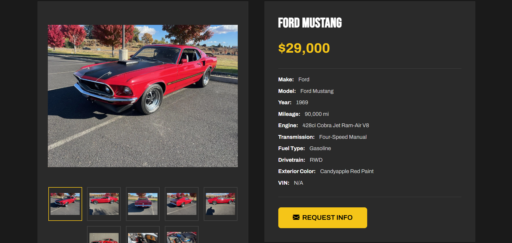Select the rear-view Mustang thumbnail
This screenshot has width=512, height=243.
pyautogui.click(x=143, y=204)
